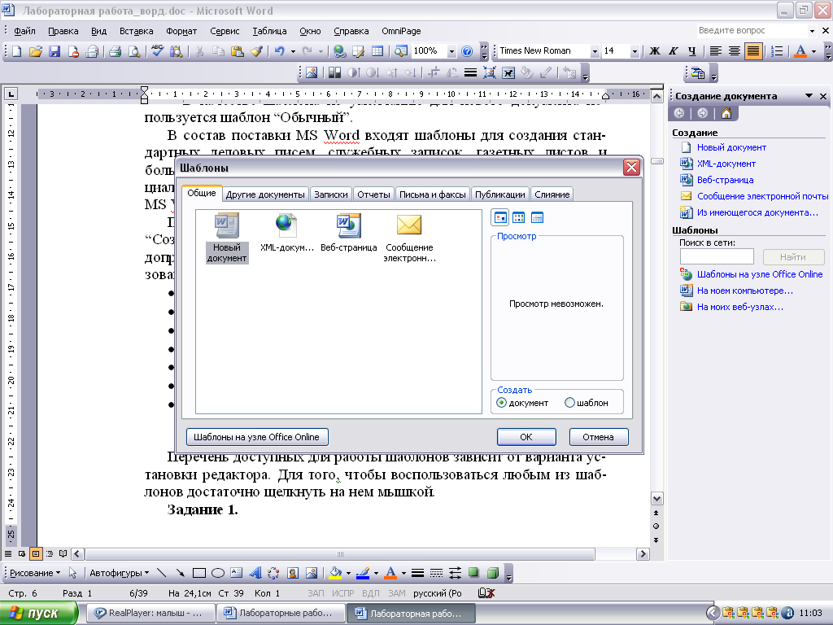Image resolution: width=833 pixels, height=625 pixels.
Task: Open the Times New Roman font dropdown
Action: (x=595, y=51)
